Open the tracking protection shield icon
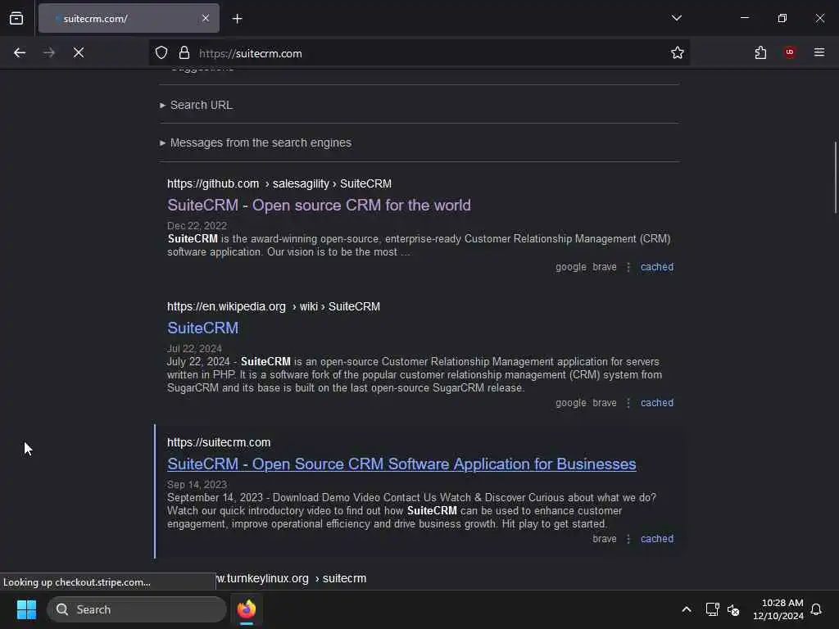Image resolution: width=839 pixels, height=629 pixels. pos(161,53)
